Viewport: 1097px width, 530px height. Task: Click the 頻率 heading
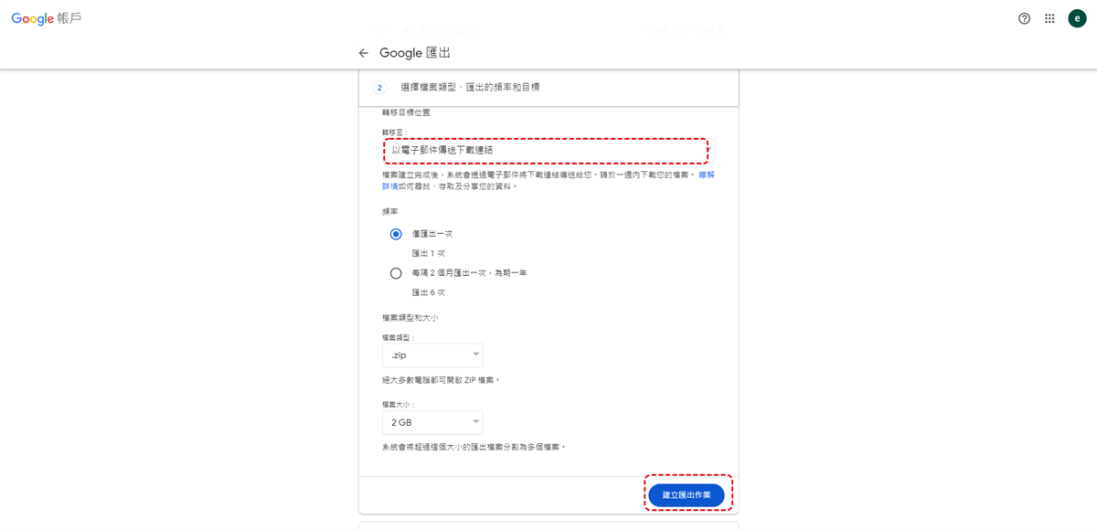pos(390,211)
